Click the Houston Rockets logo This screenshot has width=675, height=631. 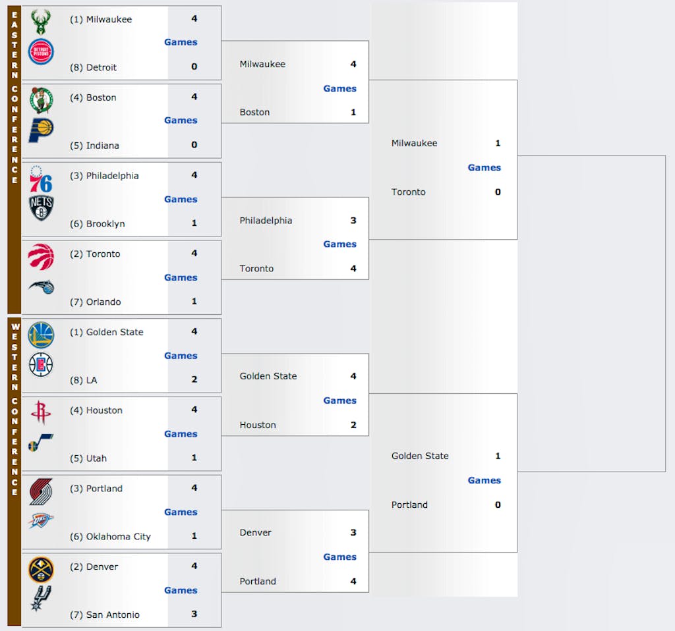coord(41,412)
